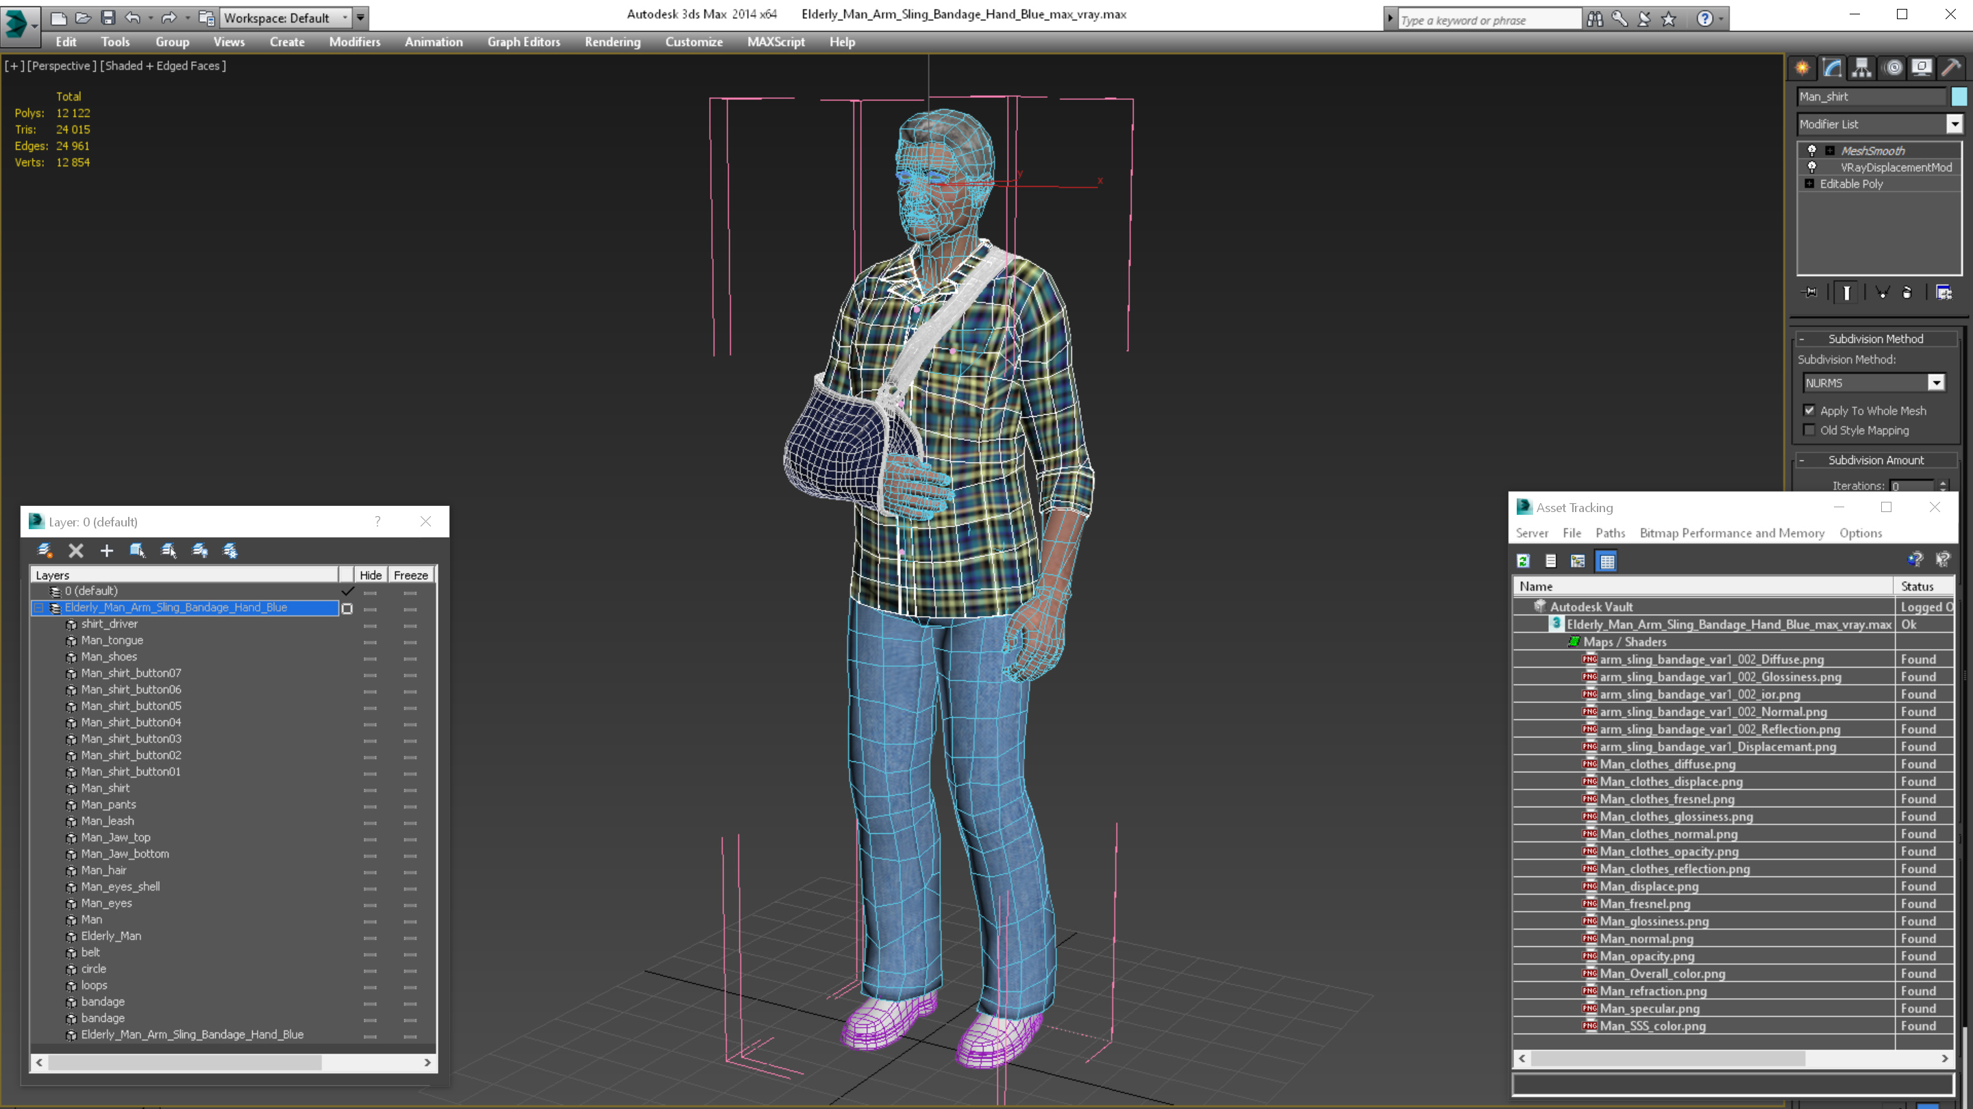Expand the Editable Poly sub-objects

tap(1809, 183)
